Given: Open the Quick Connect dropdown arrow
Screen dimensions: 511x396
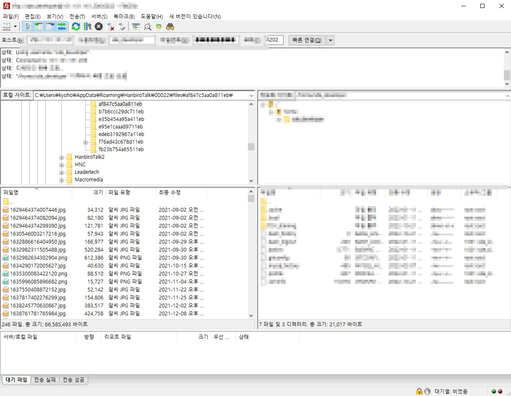Looking at the screenshot, I should click(330, 39).
